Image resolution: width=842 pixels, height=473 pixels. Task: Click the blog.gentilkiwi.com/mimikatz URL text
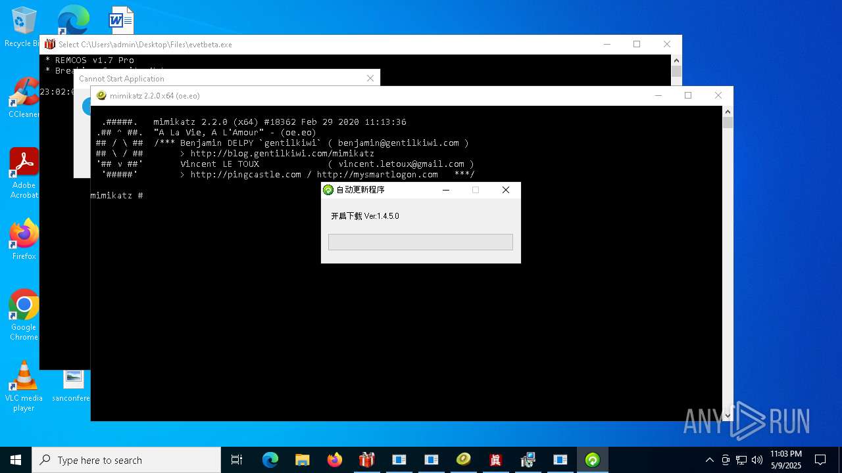tap(282, 153)
